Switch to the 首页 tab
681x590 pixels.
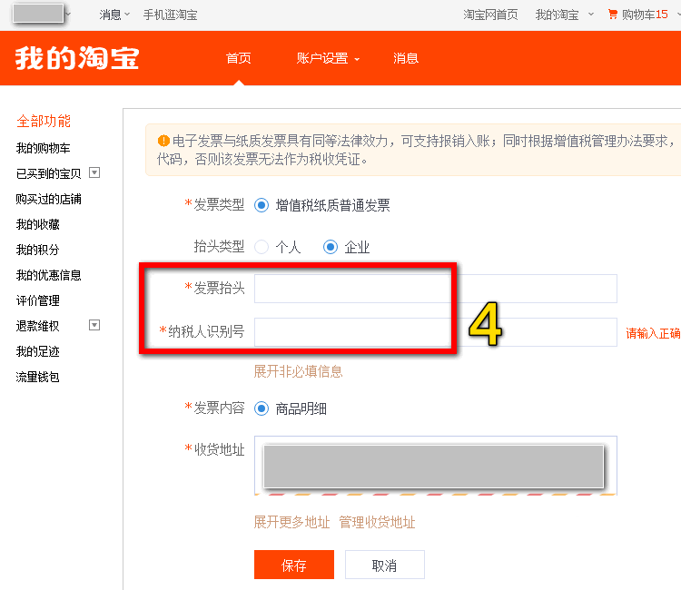239,58
